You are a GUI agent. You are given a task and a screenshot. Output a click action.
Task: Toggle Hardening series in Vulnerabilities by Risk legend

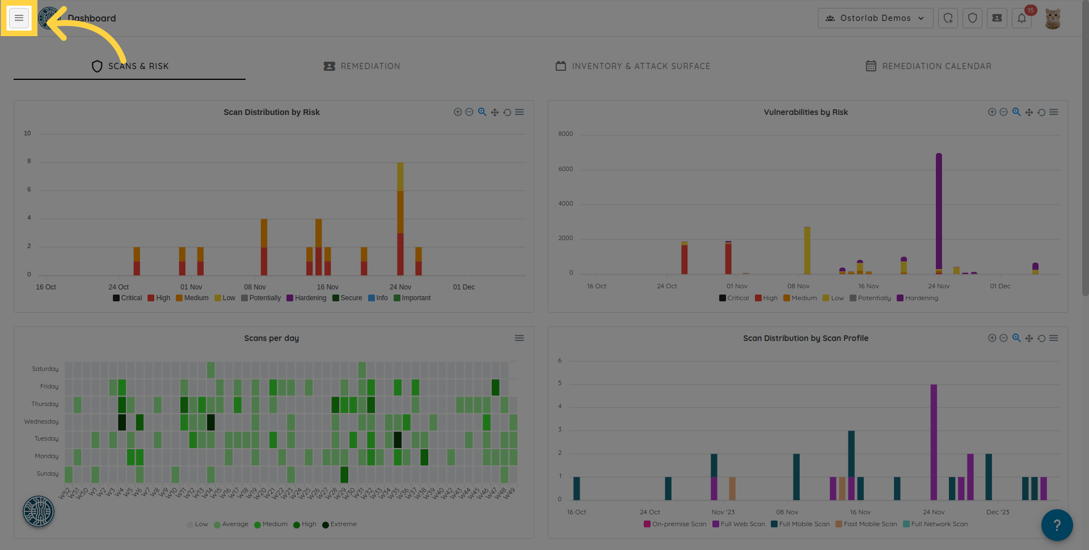click(x=918, y=298)
